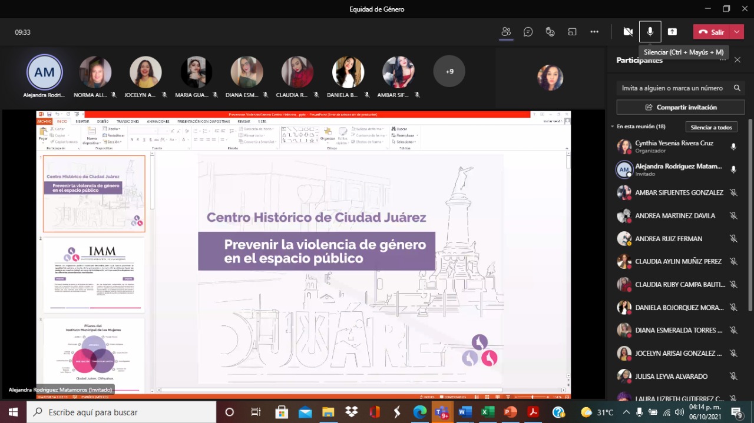The width and height of the screenshot is (754, 423).
Task: Click the reactions raise hand icon
Action: pyautogui.click(x=550, y=32)
